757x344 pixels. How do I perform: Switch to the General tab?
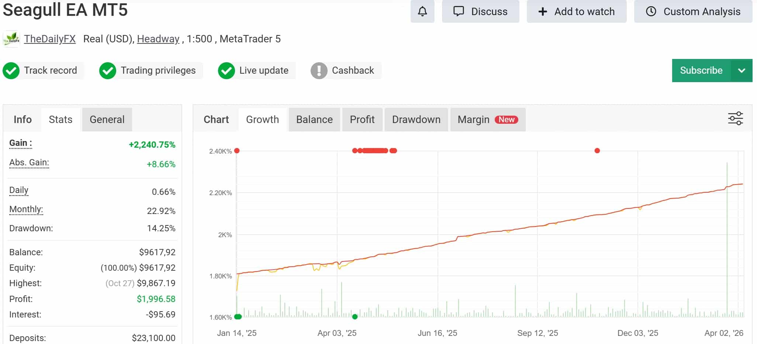(x=107, y=120)
